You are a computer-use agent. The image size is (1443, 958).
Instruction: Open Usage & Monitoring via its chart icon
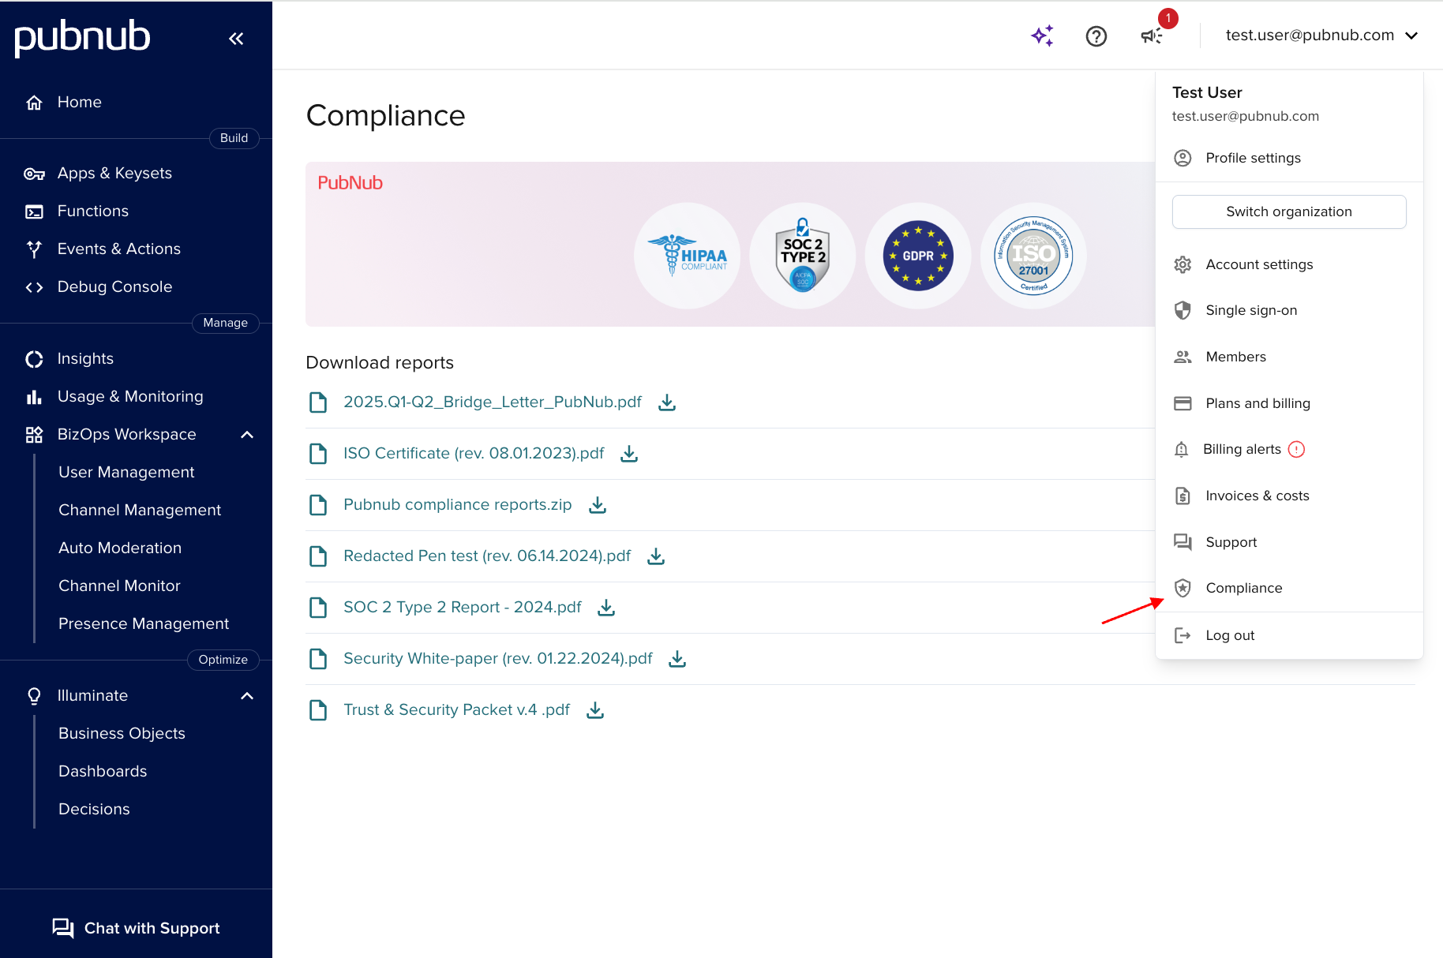34,395
